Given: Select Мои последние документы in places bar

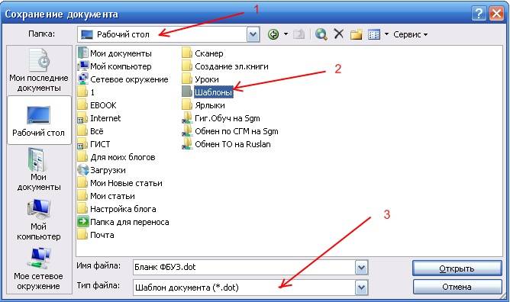Looking at the screenshot, I should 39,70.
